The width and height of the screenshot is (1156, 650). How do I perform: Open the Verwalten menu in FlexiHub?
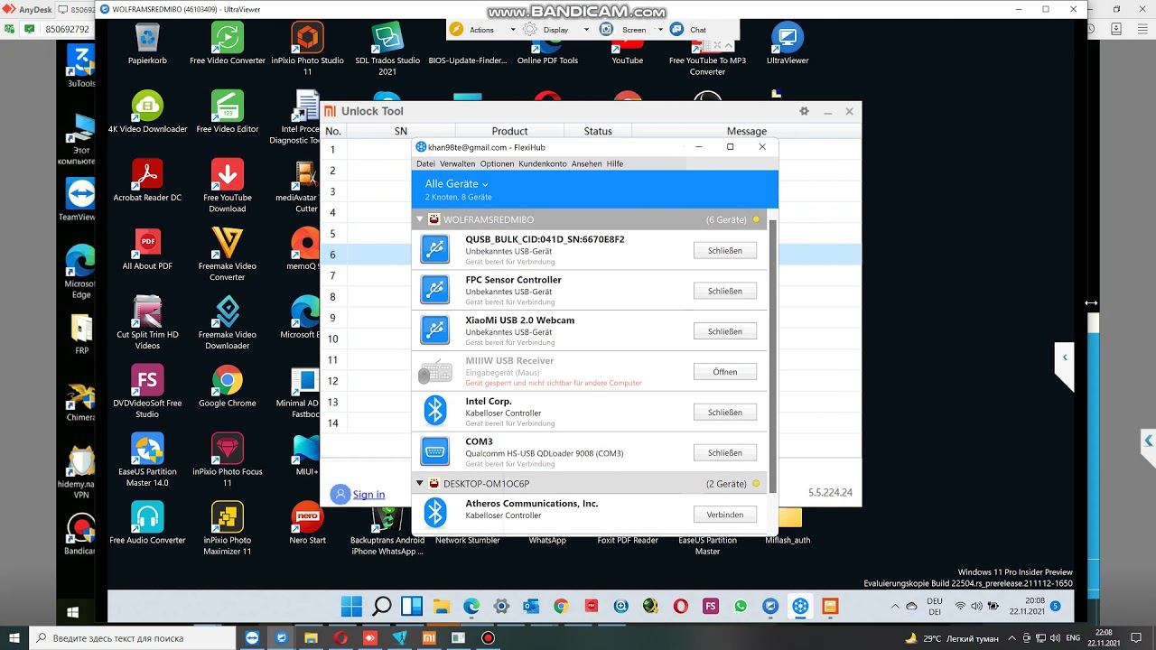click(457, 163)
